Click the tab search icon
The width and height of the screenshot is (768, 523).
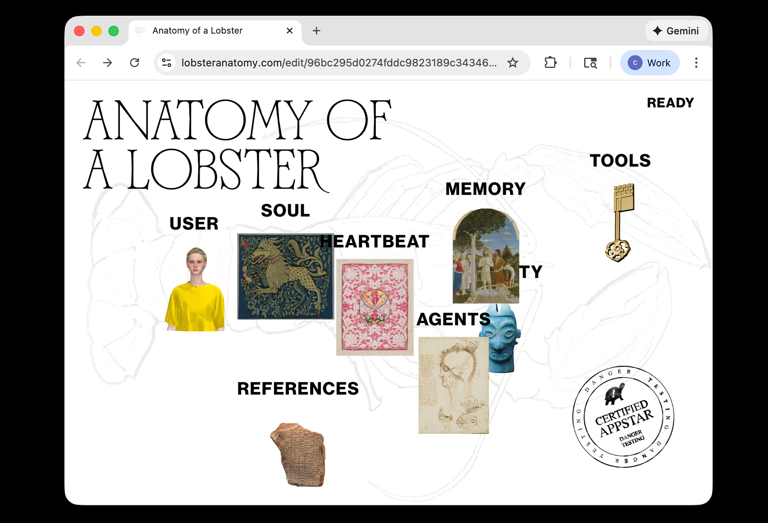(590, 63)
